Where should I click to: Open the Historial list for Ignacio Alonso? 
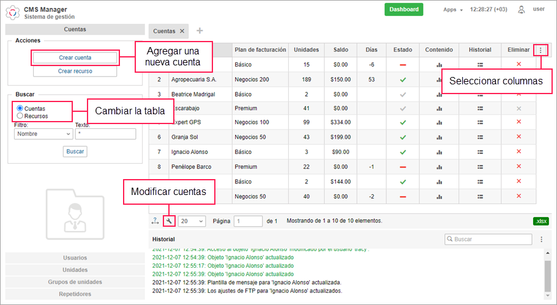480,152
